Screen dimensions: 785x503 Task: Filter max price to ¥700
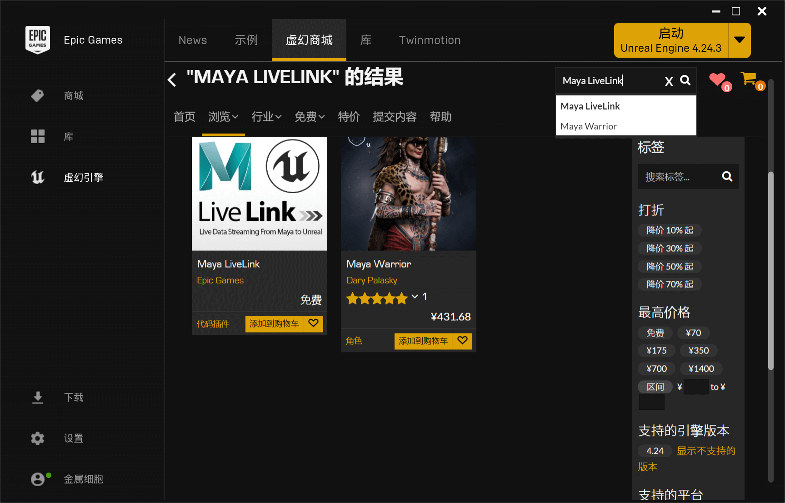[x=656, y=369]
